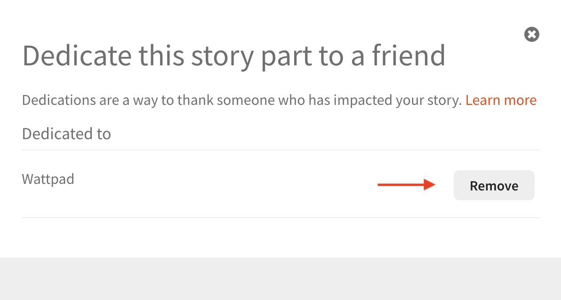The width and height of the screenshot is (561, 300).
Task: Remove the Wattpad dedication
Action: 494,185
